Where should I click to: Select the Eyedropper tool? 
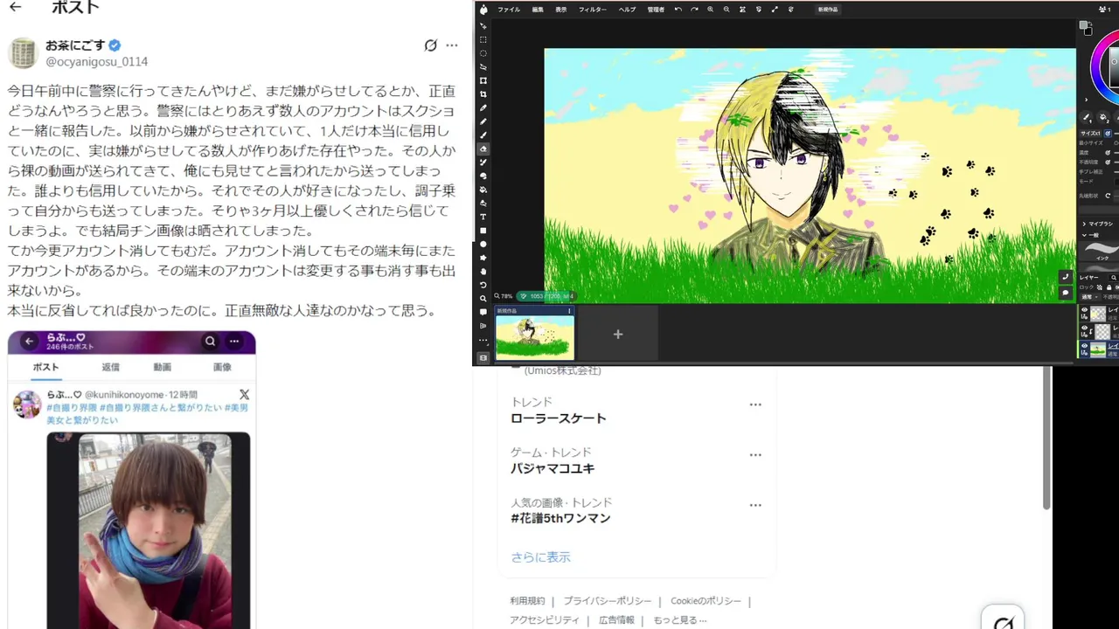pyautogui.click(x=483, y=107)
